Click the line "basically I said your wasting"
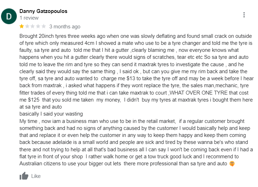258x187 pixels. [51, 114]
